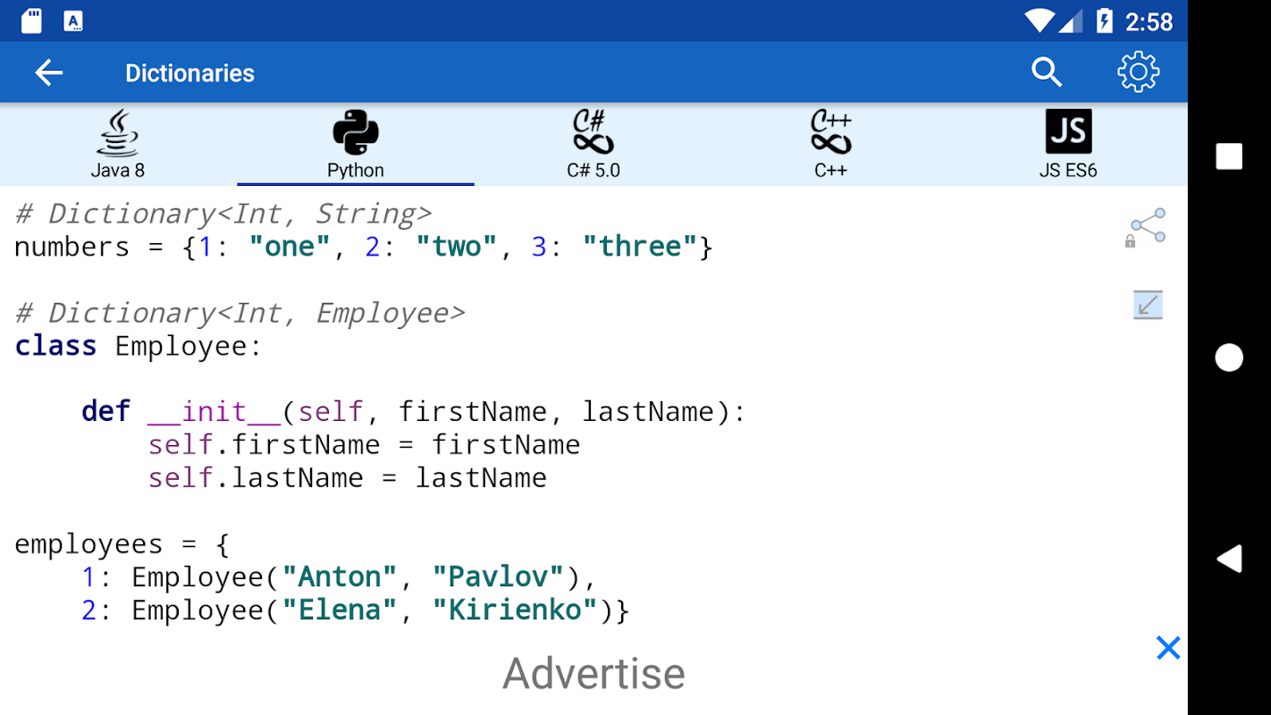Switch to the C# 5.0 tab
This screenshot has height=715, width=1271.
pyautogui.click(x=593, y=144)
